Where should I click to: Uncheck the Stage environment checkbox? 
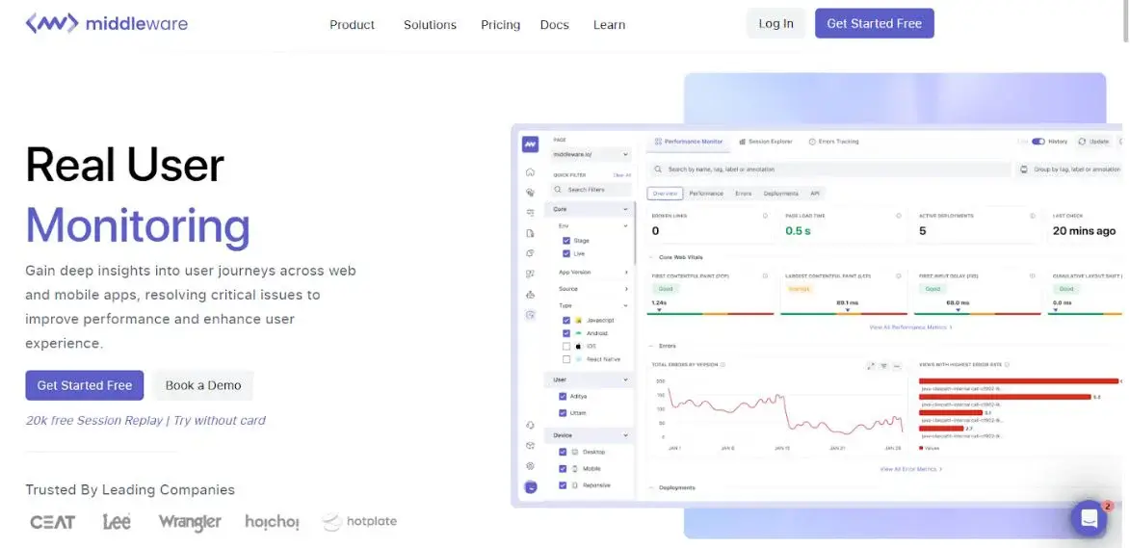[x=566, y=241]
